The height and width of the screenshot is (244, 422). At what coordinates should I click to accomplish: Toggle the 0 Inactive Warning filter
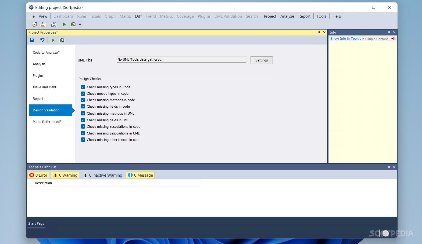tap(103, 175)
